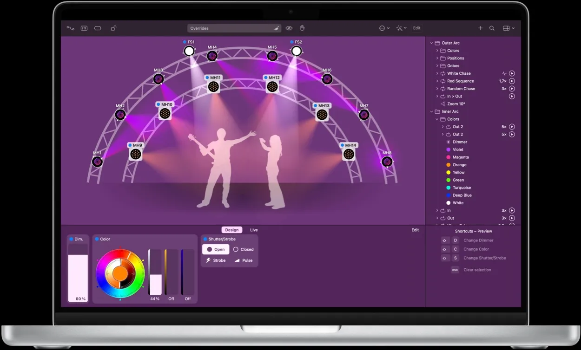
Task: Enable Strobe shutter mode
Action: click(x=216, y=260)
